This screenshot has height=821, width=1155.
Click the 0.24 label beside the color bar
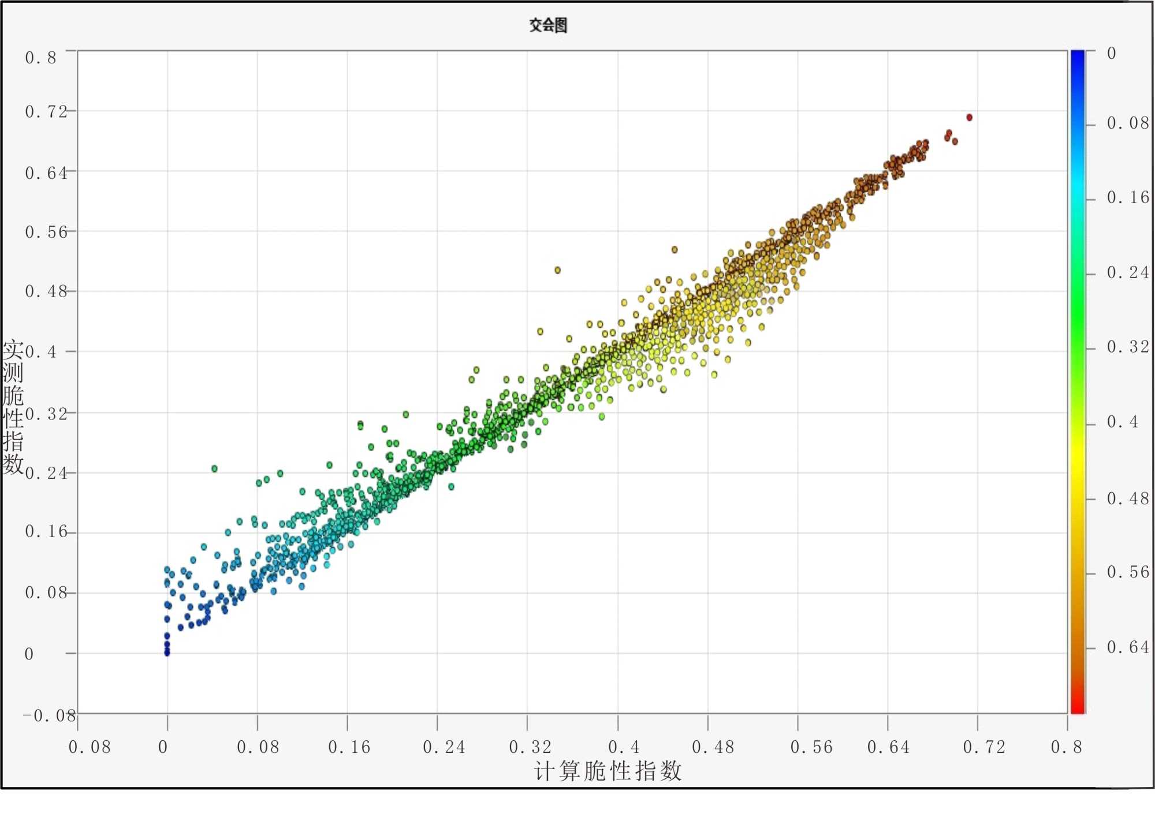point(1127,273)
